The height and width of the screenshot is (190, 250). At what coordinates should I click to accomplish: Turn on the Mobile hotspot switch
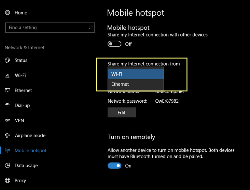coord(115,44)
